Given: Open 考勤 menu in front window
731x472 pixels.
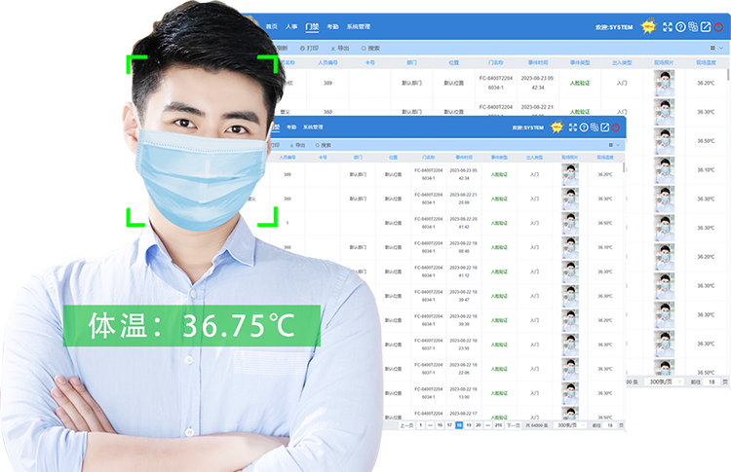Looking at the screenshot, I should 290,127.
